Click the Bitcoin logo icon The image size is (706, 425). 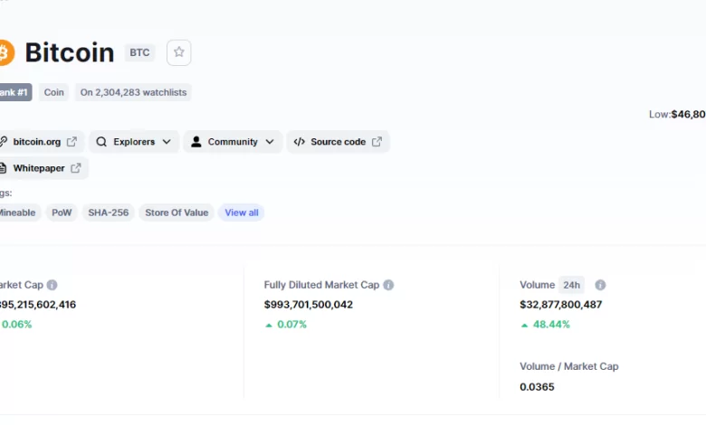[5, 52]
